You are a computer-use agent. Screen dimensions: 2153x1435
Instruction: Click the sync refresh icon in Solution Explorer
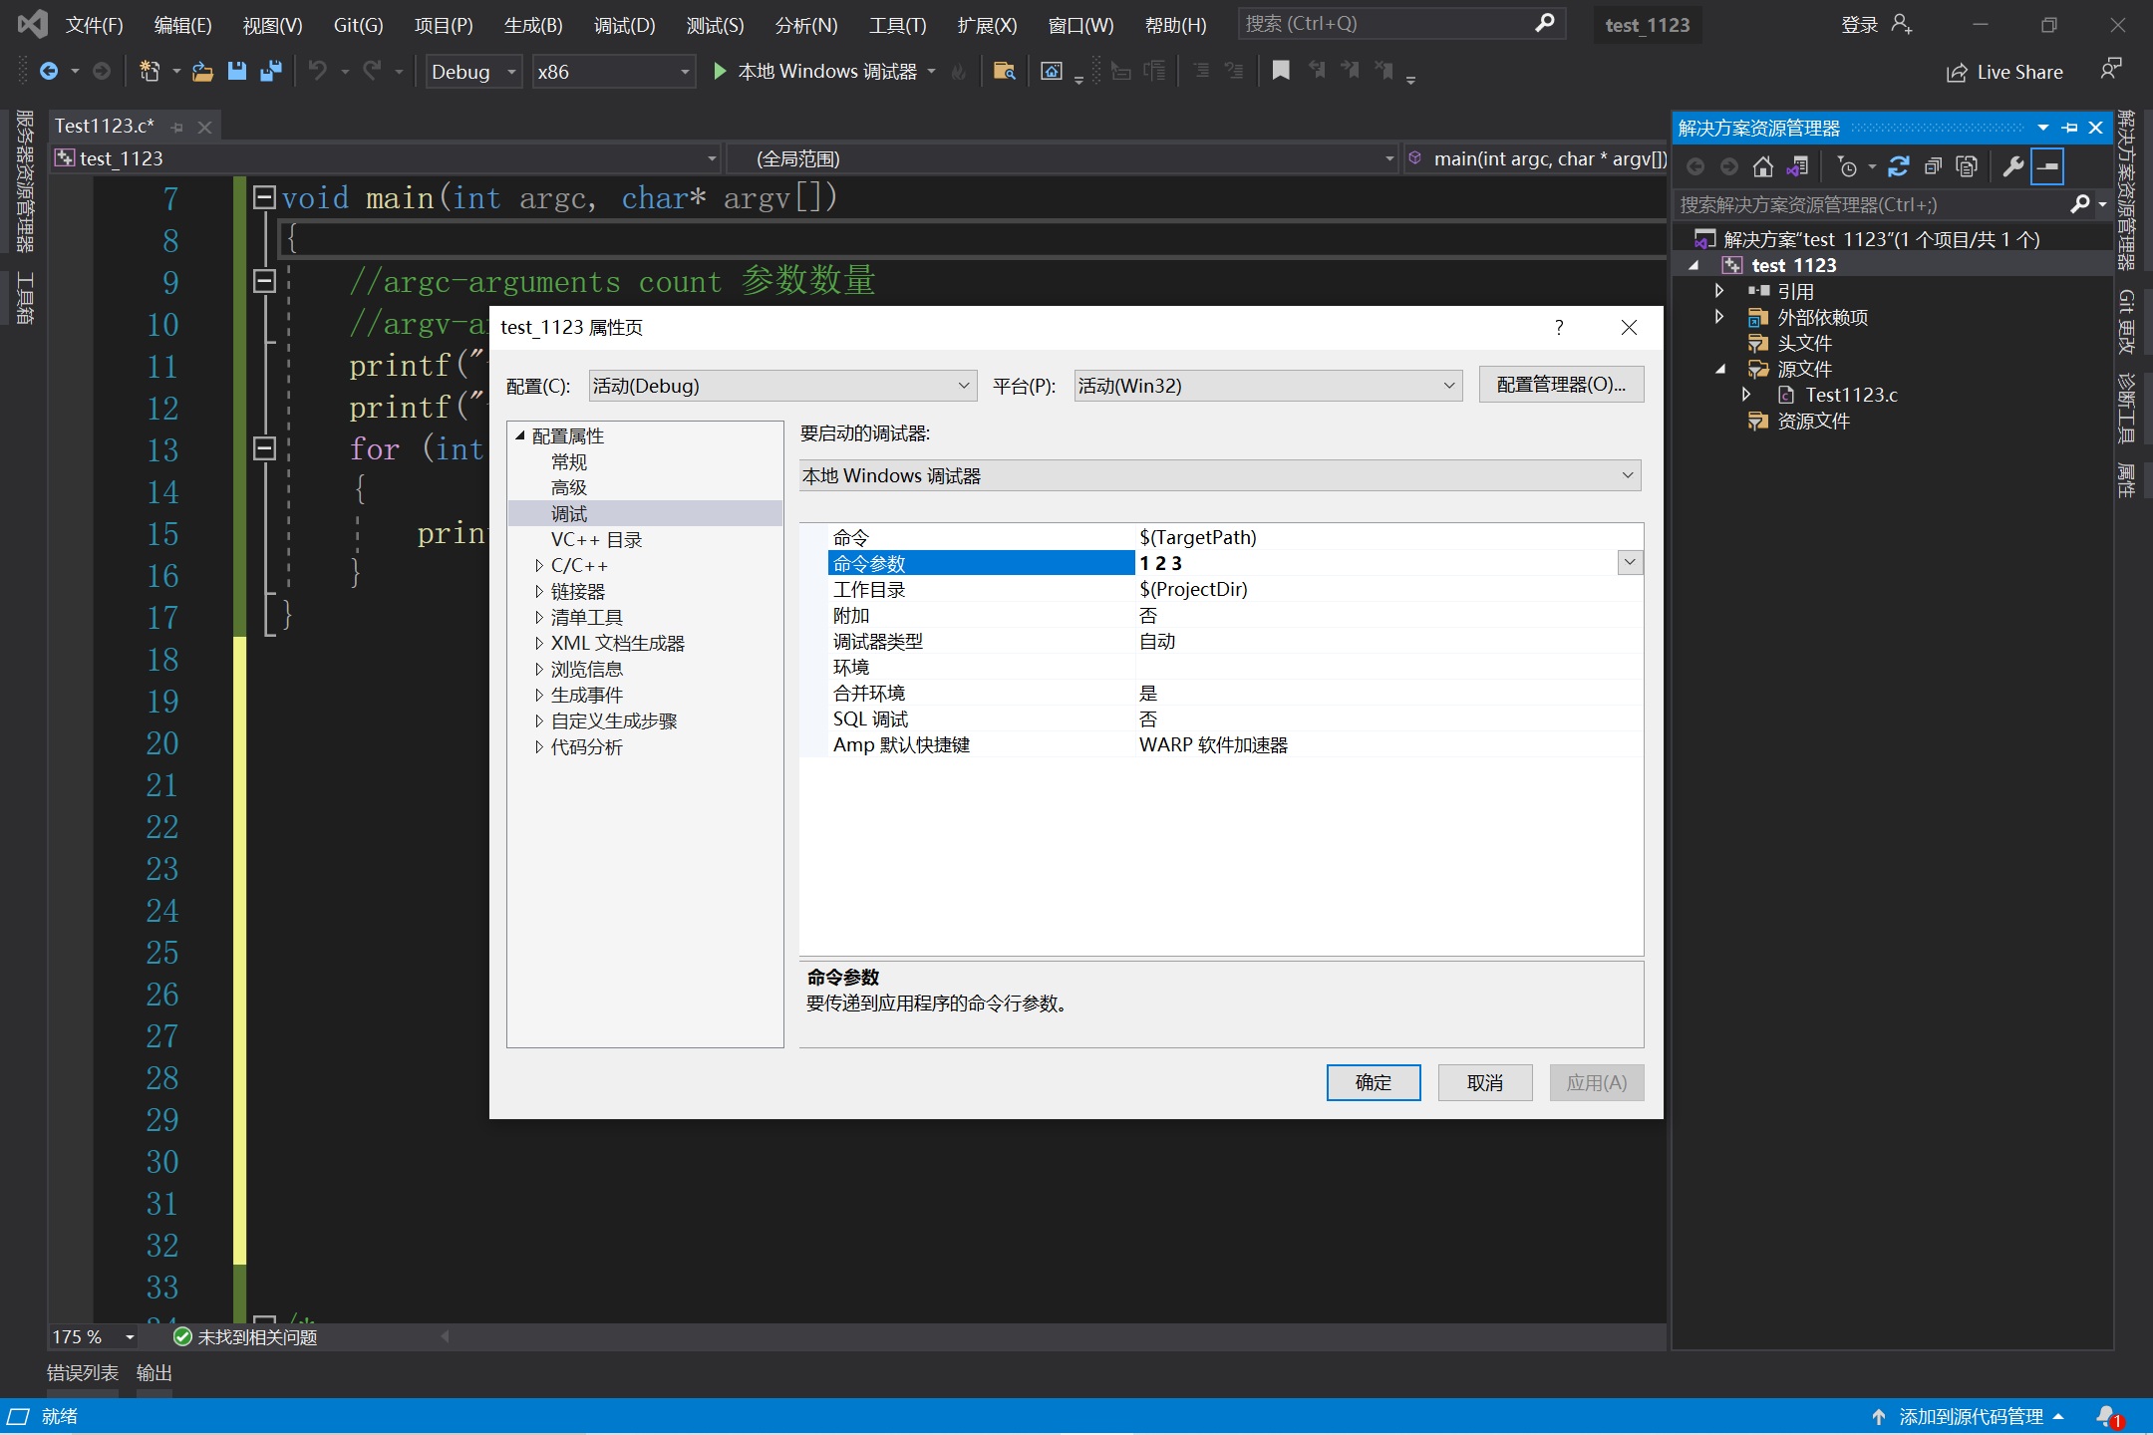tap(1898, 166)
